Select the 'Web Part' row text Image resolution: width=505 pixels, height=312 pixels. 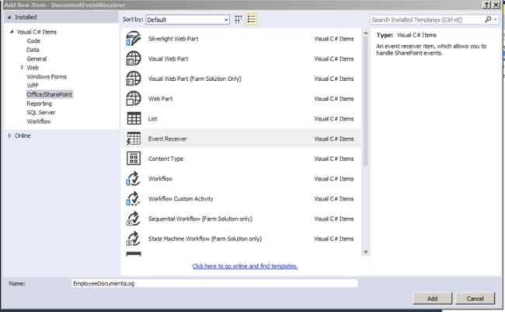(x=160, y=99)
